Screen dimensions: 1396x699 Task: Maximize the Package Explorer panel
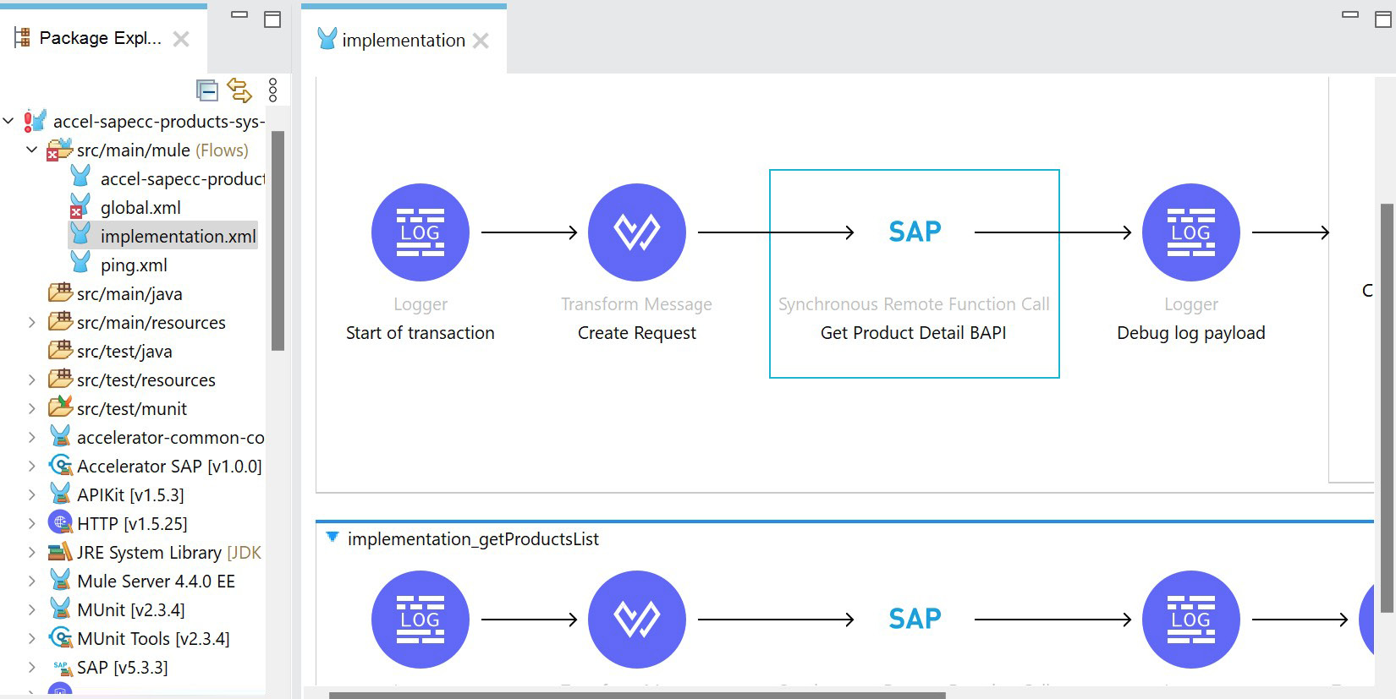[x=272, y=19]
